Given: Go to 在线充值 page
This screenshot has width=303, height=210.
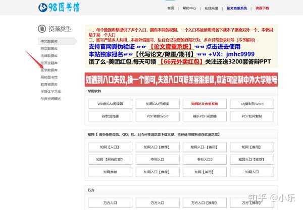Looking at the screenshot, I should pyautogui.click(x=212, y=8).
